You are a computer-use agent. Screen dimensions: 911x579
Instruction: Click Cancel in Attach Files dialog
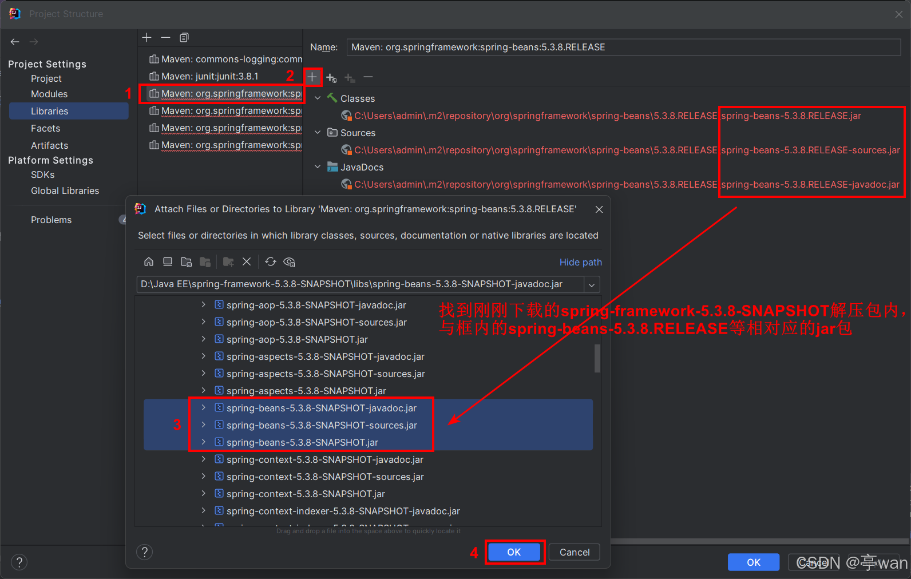(575, 552)
